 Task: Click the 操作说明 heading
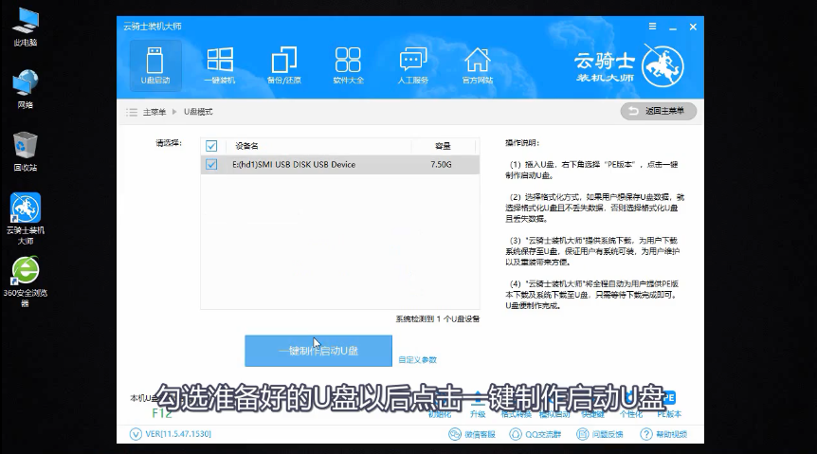tap(522, 143)
